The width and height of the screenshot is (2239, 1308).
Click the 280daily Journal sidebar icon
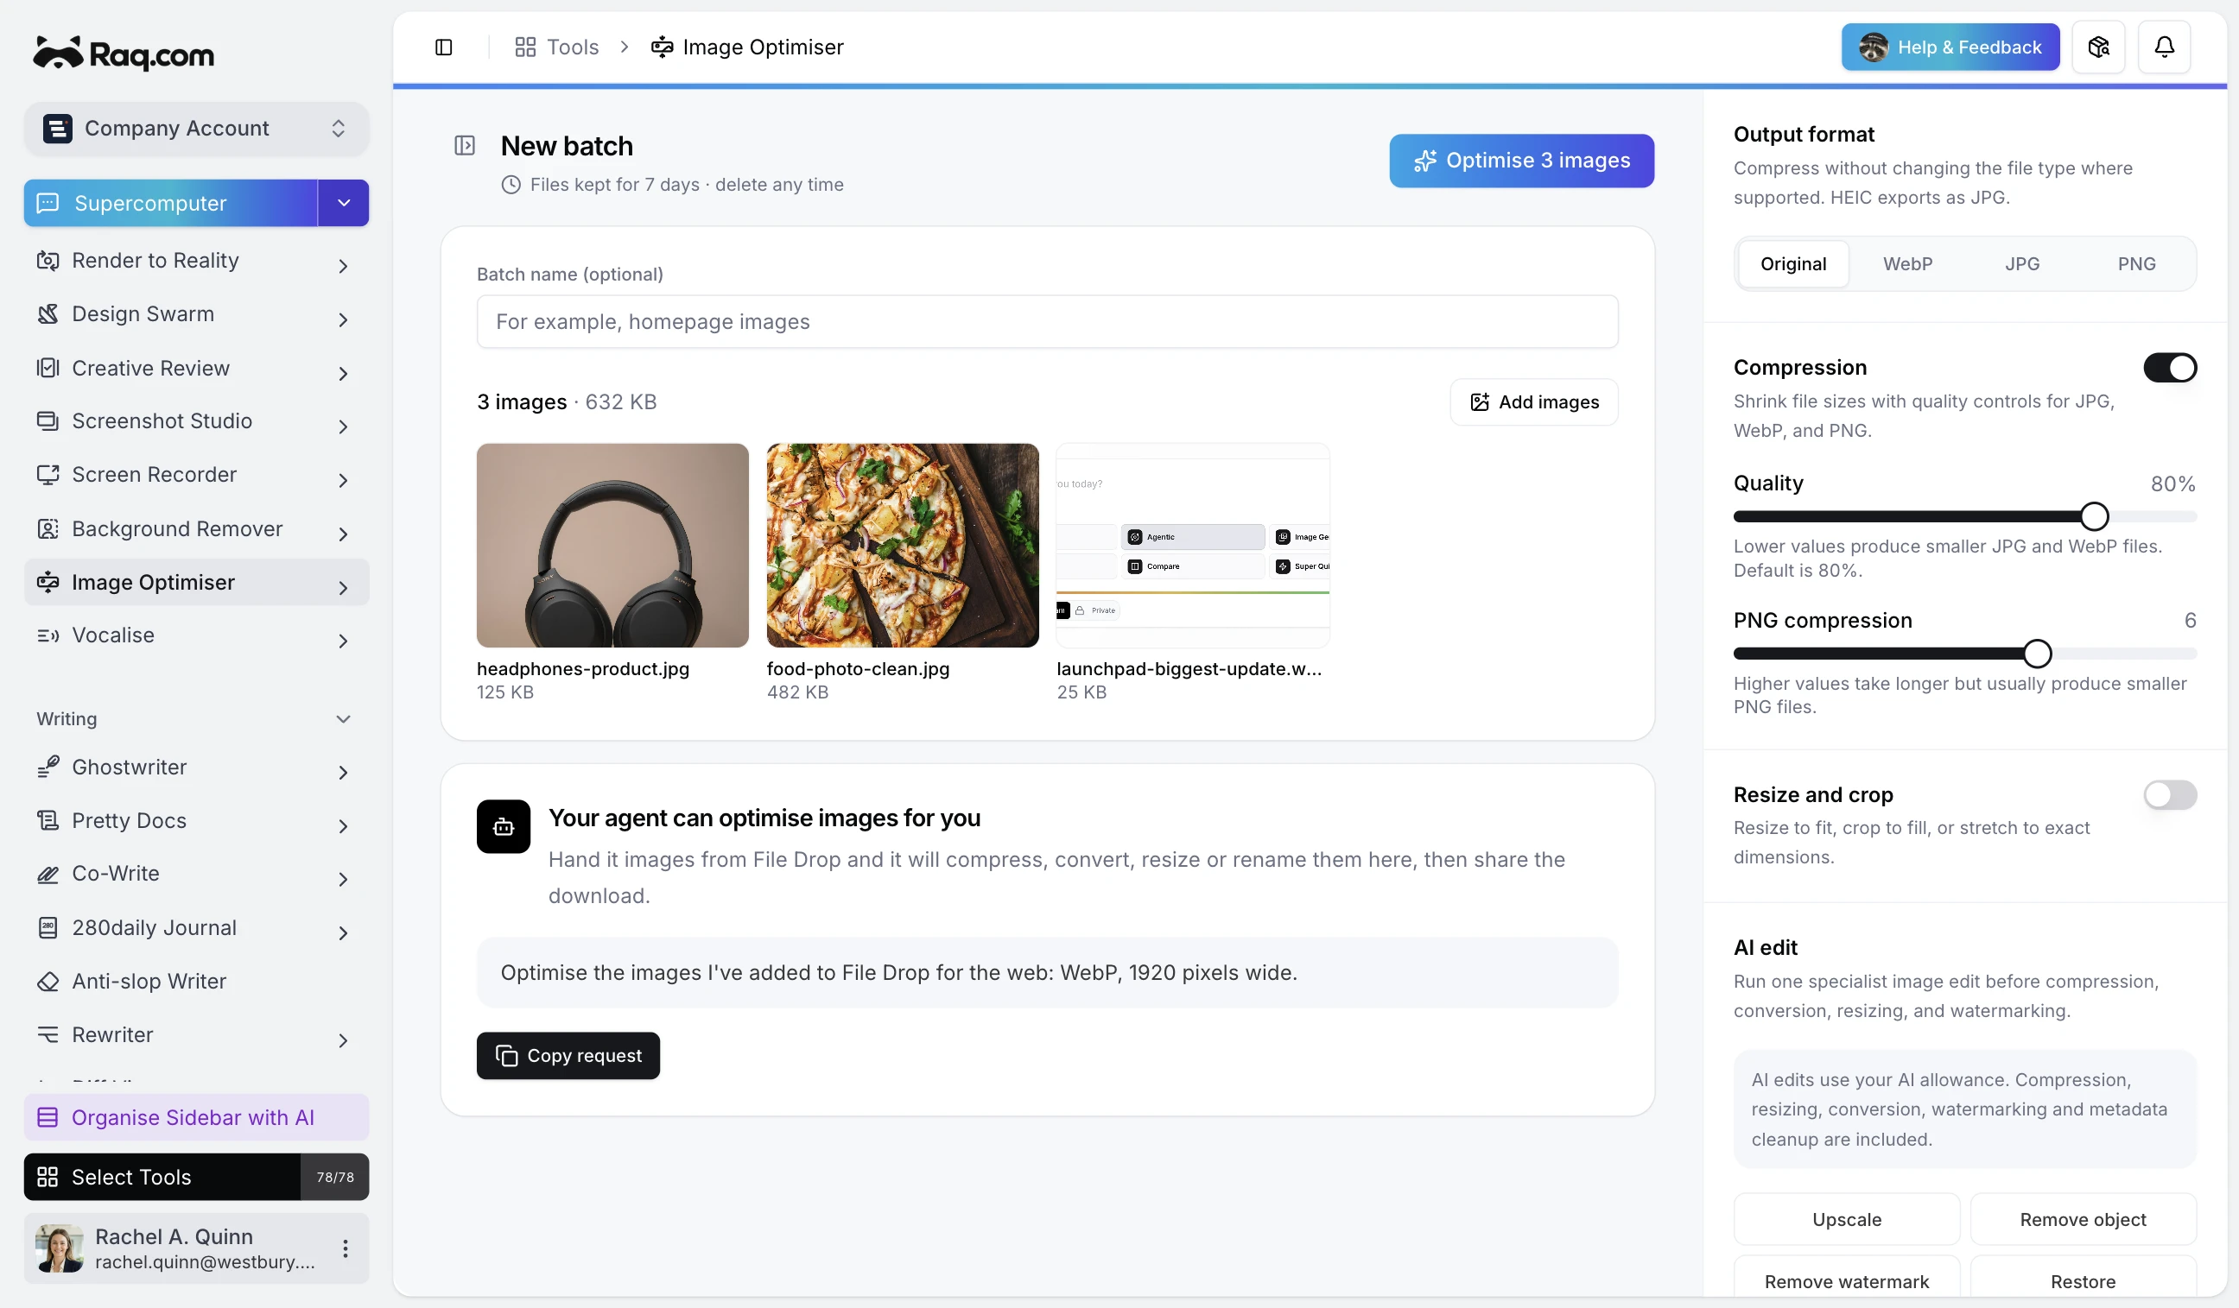coord(48,927)
